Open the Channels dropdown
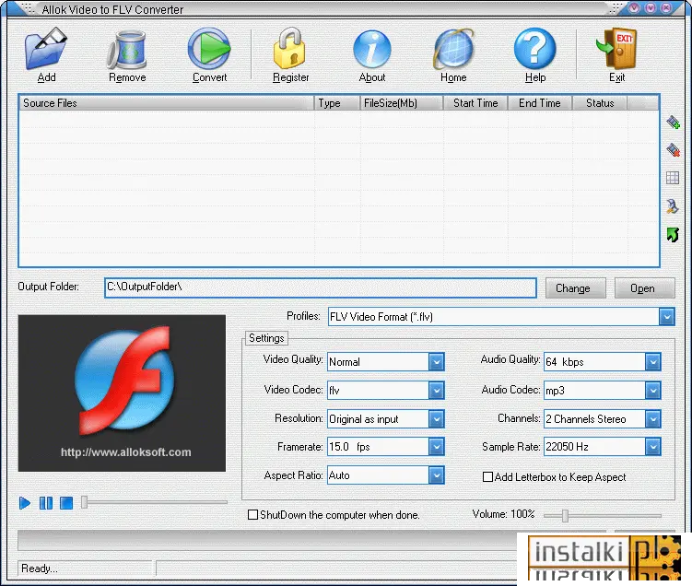Screen dimensions: 692x586 pos(652,419)
